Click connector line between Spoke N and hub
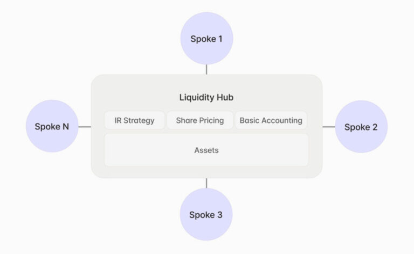The image size is (414, 254). (x=85, y=127)
